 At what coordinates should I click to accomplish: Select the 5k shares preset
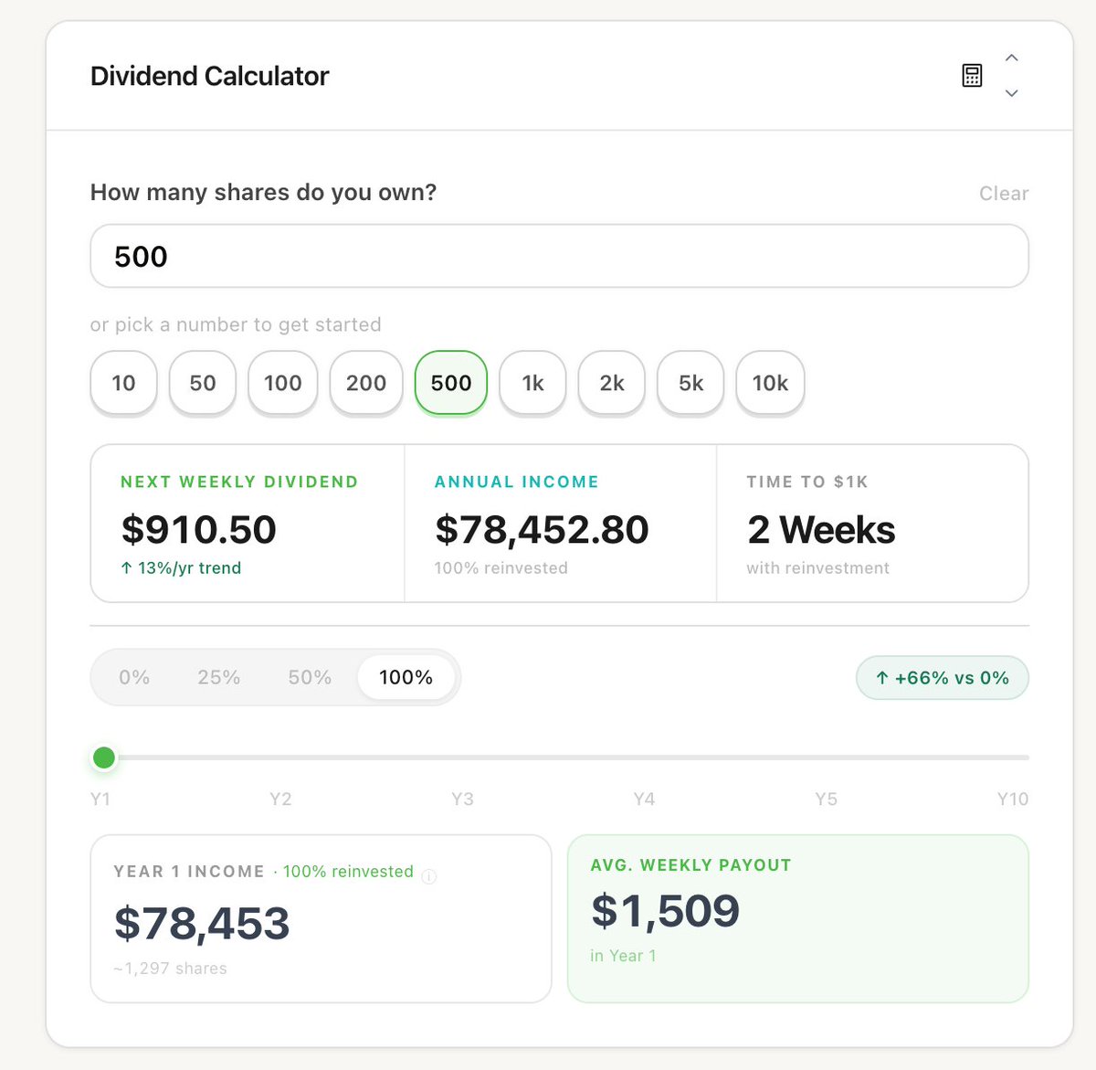(x=691, y=383)
